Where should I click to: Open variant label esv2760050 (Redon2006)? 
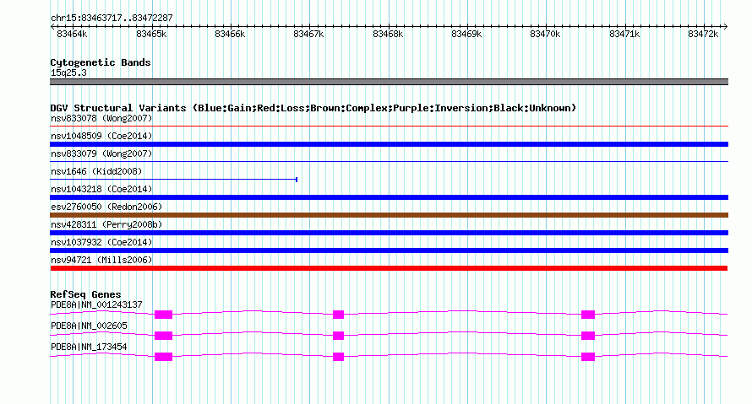(x=106, y=207)
